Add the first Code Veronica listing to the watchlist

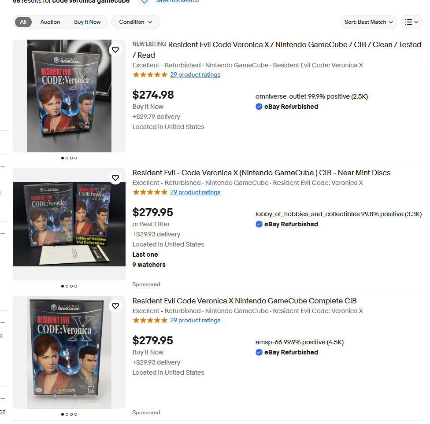[115, 50]
